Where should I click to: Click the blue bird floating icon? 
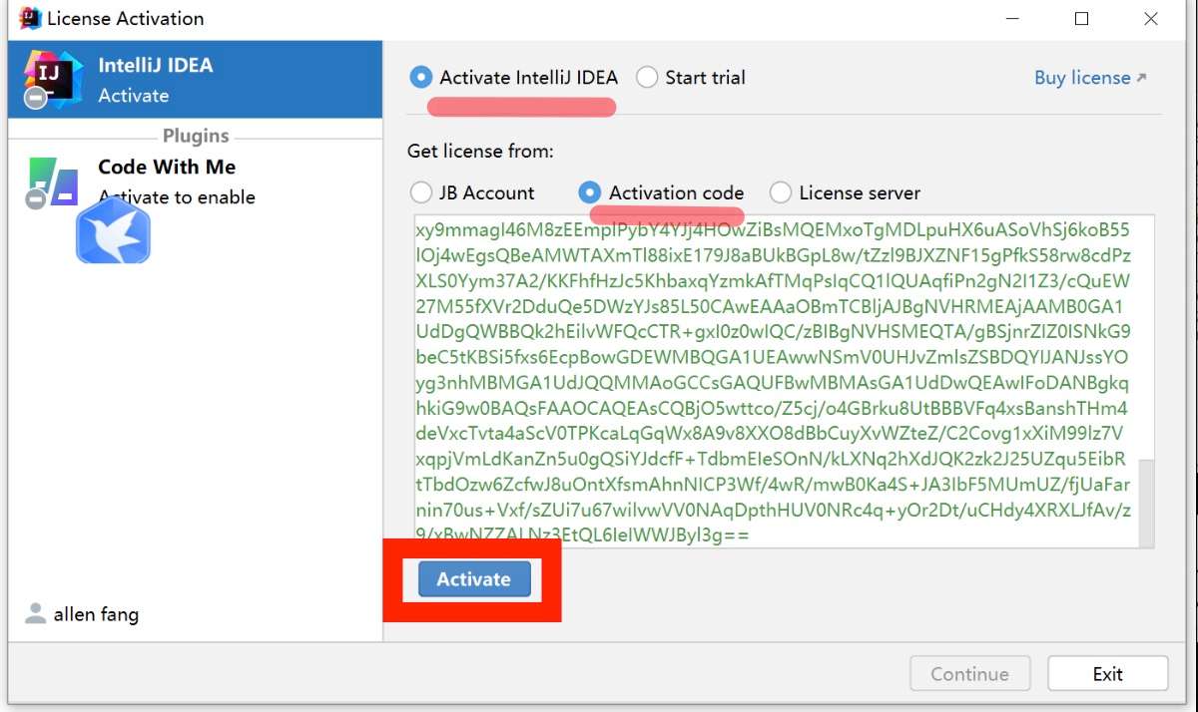[x=114, y=230]
